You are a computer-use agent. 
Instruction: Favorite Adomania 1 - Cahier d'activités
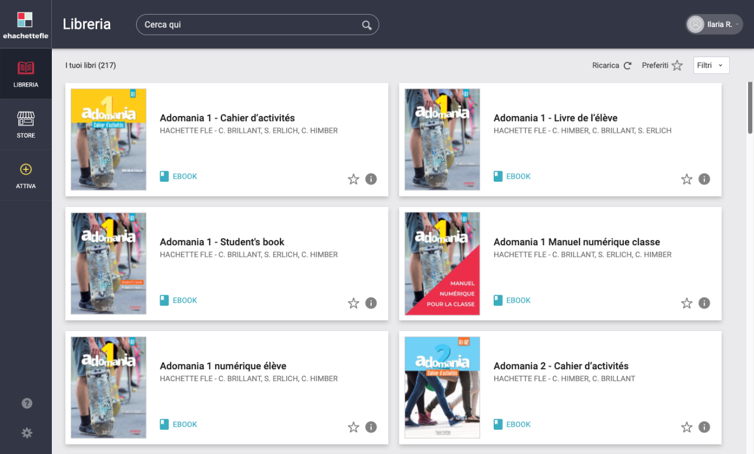[x=353, y=179]
